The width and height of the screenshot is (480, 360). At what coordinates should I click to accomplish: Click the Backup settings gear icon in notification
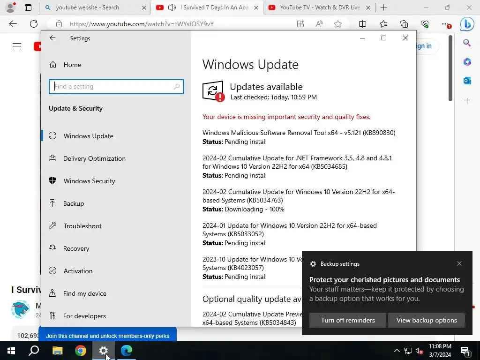tap(313, 264)
